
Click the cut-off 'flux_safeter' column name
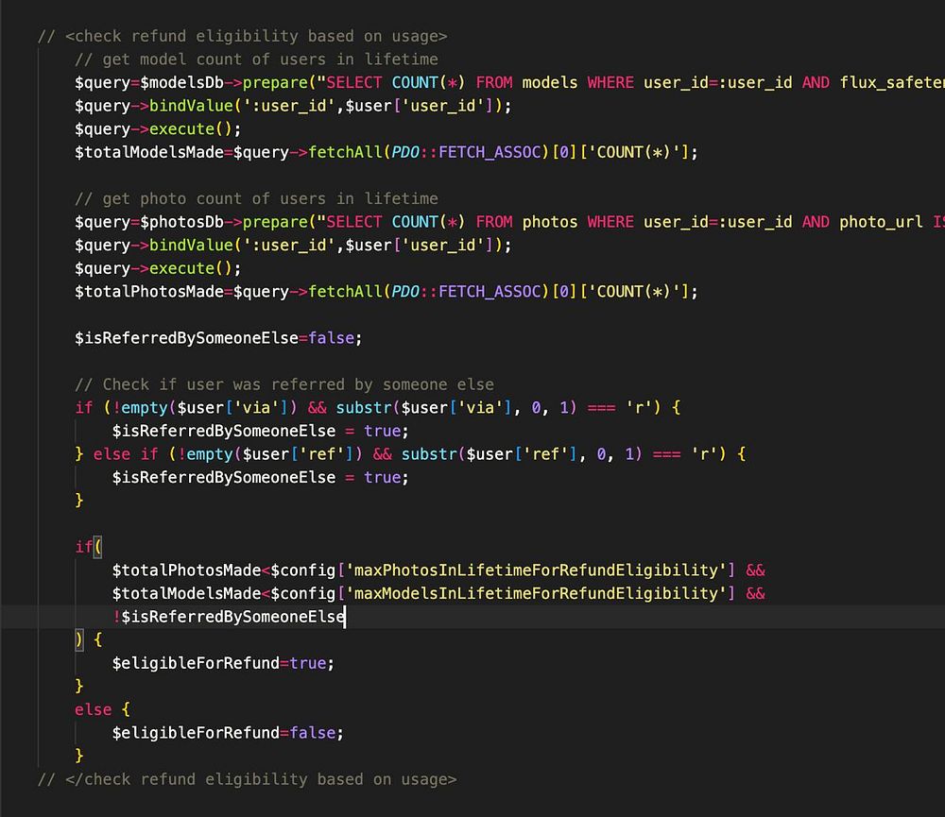click(892, 82)
